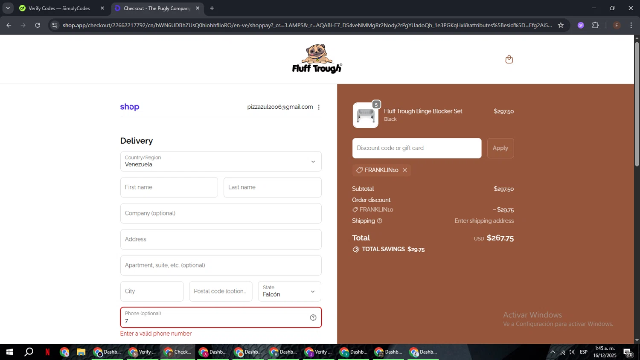Image resolution: width=640 pixels, height=360 pixels.
Task: Click the Apply discount button
Action: point(500,148)
